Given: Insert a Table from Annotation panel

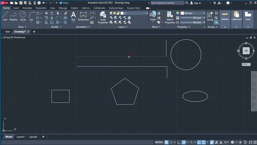Looking at the screenshot, I should (92, 23).
